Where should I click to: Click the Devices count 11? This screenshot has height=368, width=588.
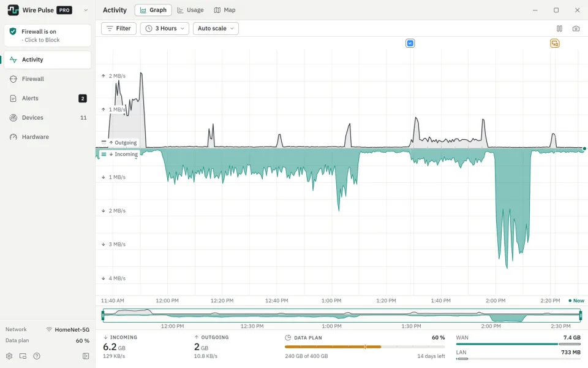pyautogui.click(x=83, y=118)
